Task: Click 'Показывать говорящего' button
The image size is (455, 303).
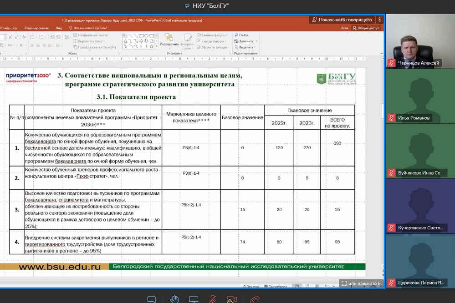Action: click(x=342, y=20)
